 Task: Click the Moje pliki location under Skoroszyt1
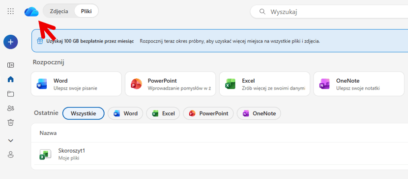click(x=69, y=158)
